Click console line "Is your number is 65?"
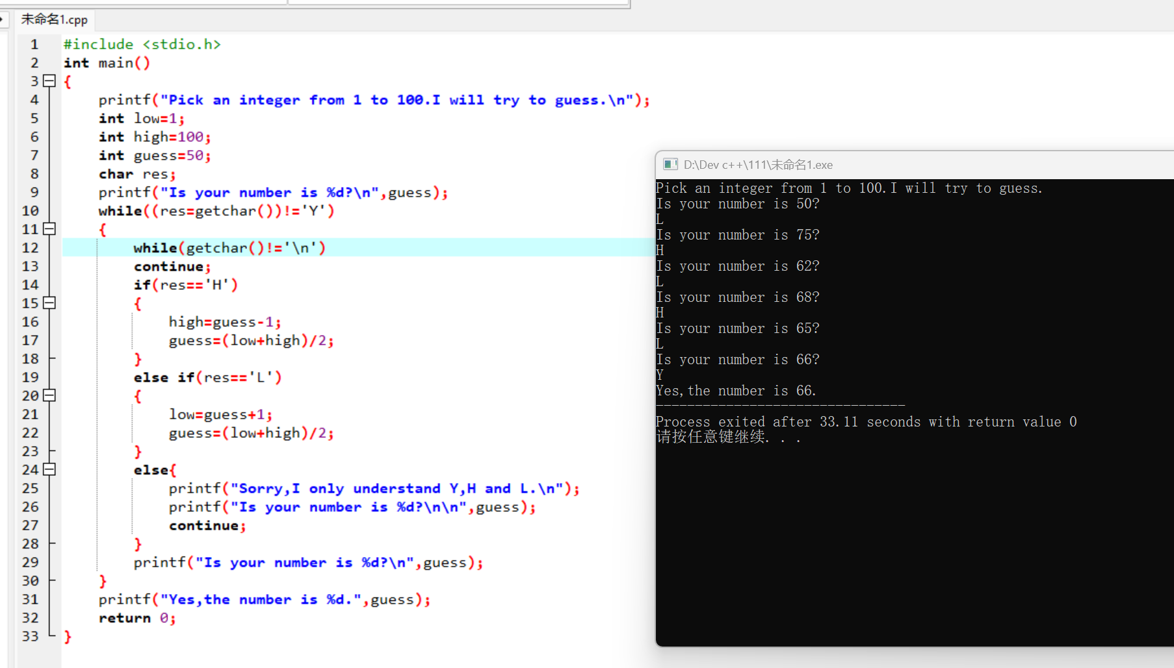1174x668 pixels. coord(738,328)
